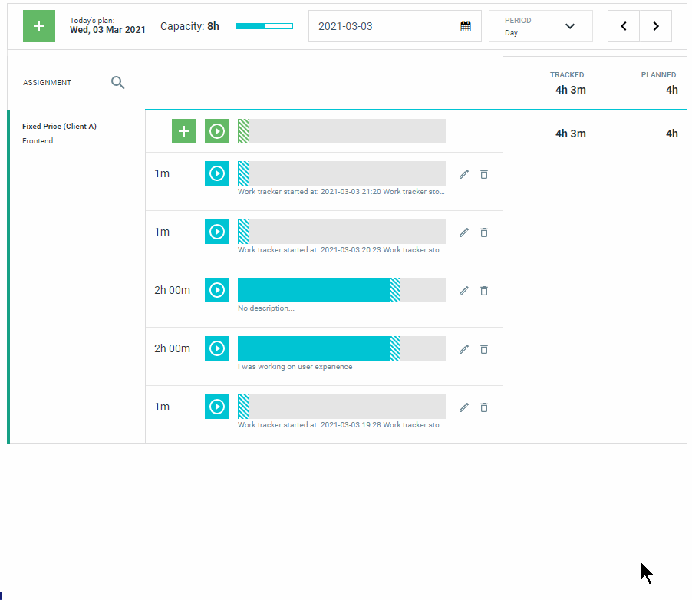Click the date field showing 2021-03-03
The image size is (692, 600).
pyautogui.click(x=379, y=26)
